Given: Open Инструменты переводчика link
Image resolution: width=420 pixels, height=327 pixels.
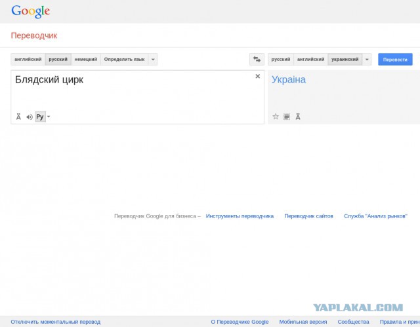Looking at the screenshot, I should click(240, 216).
